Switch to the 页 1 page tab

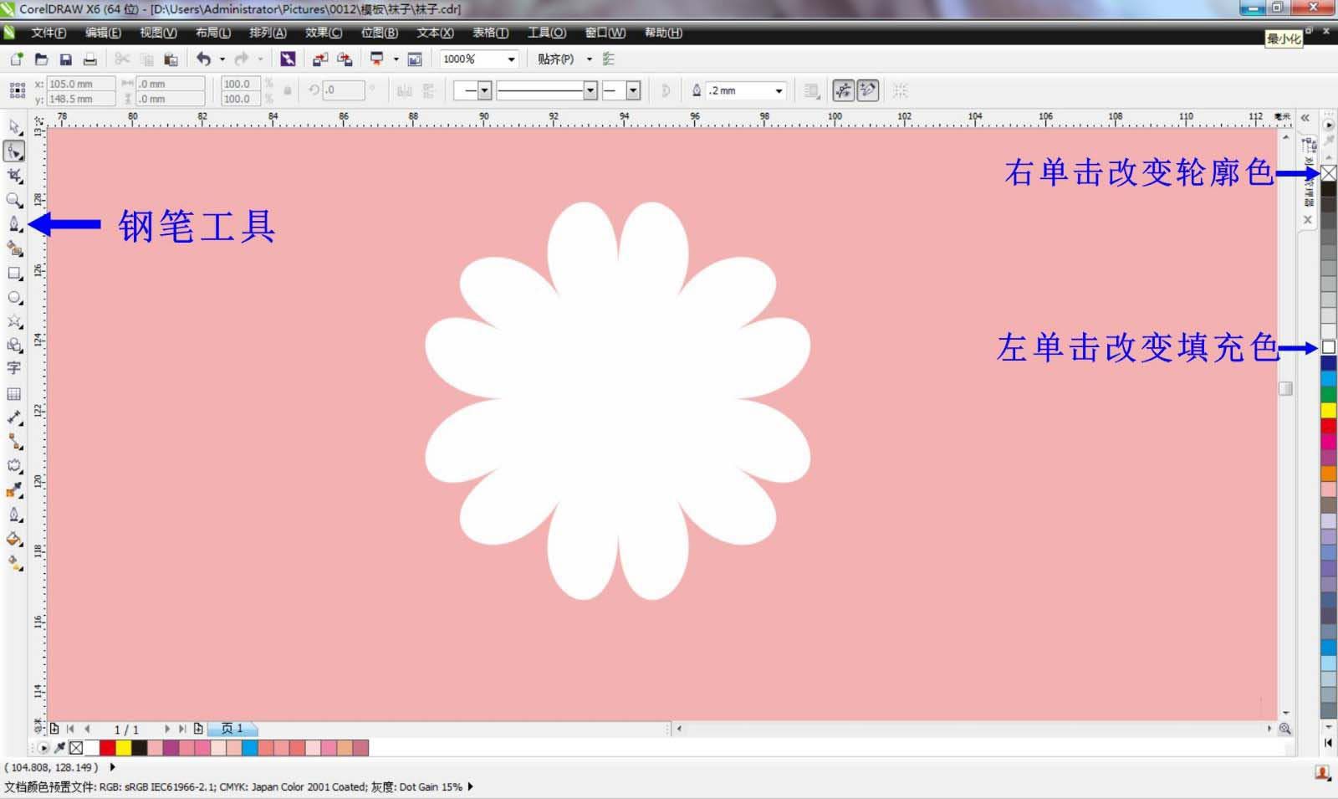click(234, 729)
